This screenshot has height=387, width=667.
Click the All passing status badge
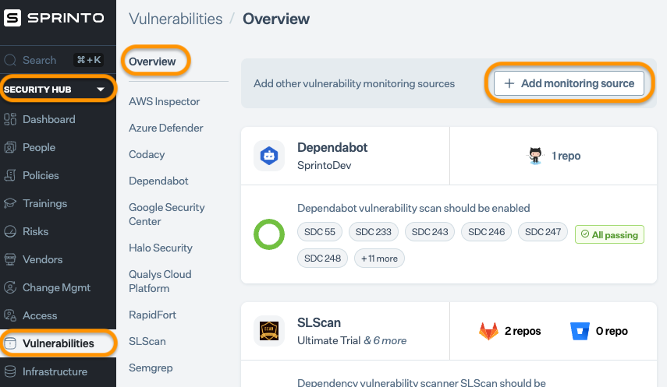[609, 234]
